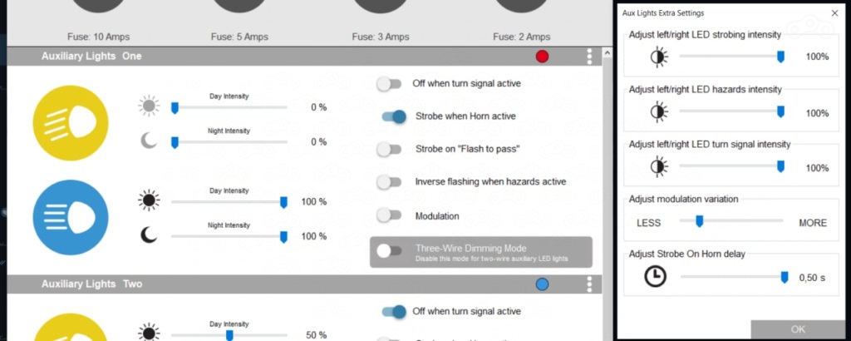This screenshot has width=851, height=341.
Task: Click the black moon icon beside high-beam Night Intensity
Action: [150, 236]
